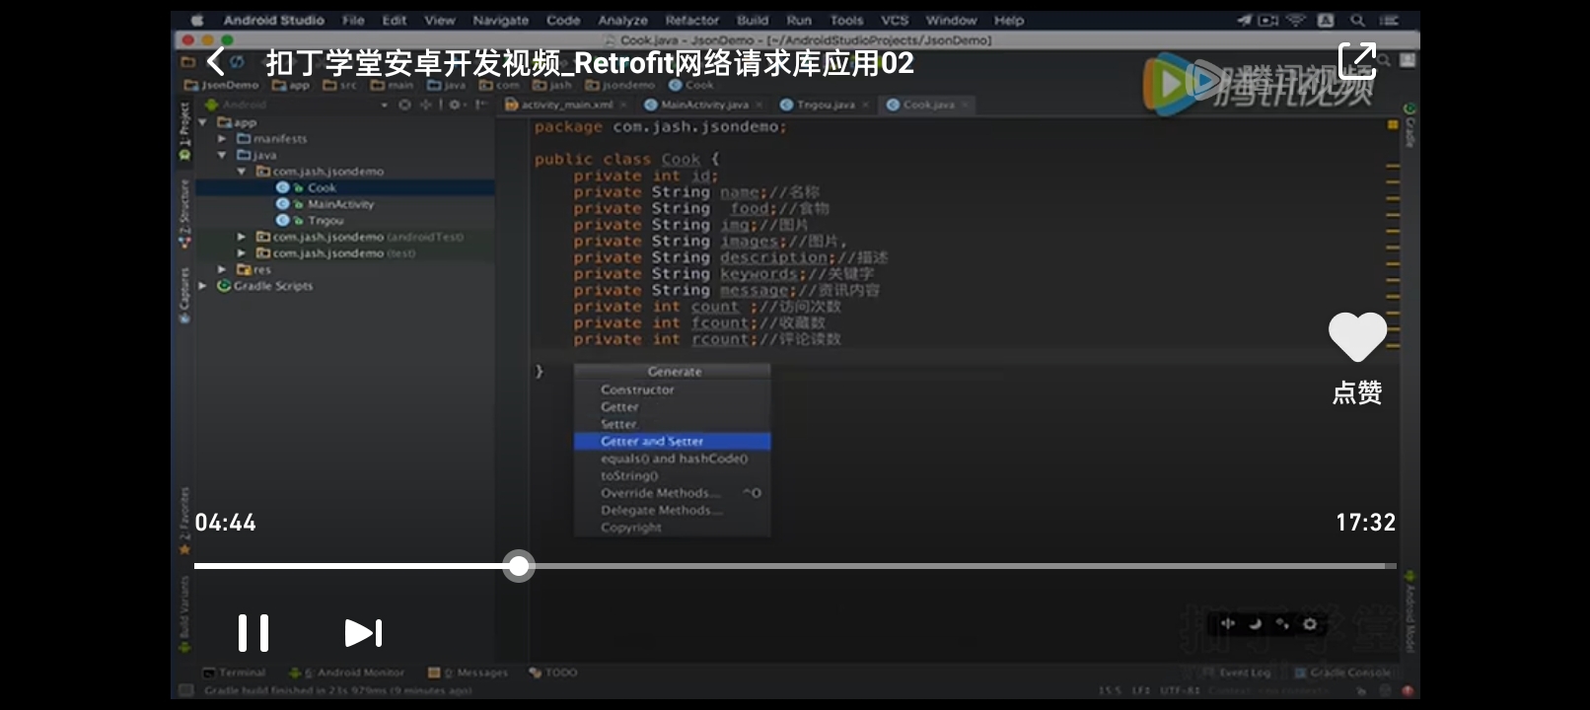Open the Gradle Console panel
Image resolution: width=1590 pixels, height=710 pixels.
tap(1342, 673)
